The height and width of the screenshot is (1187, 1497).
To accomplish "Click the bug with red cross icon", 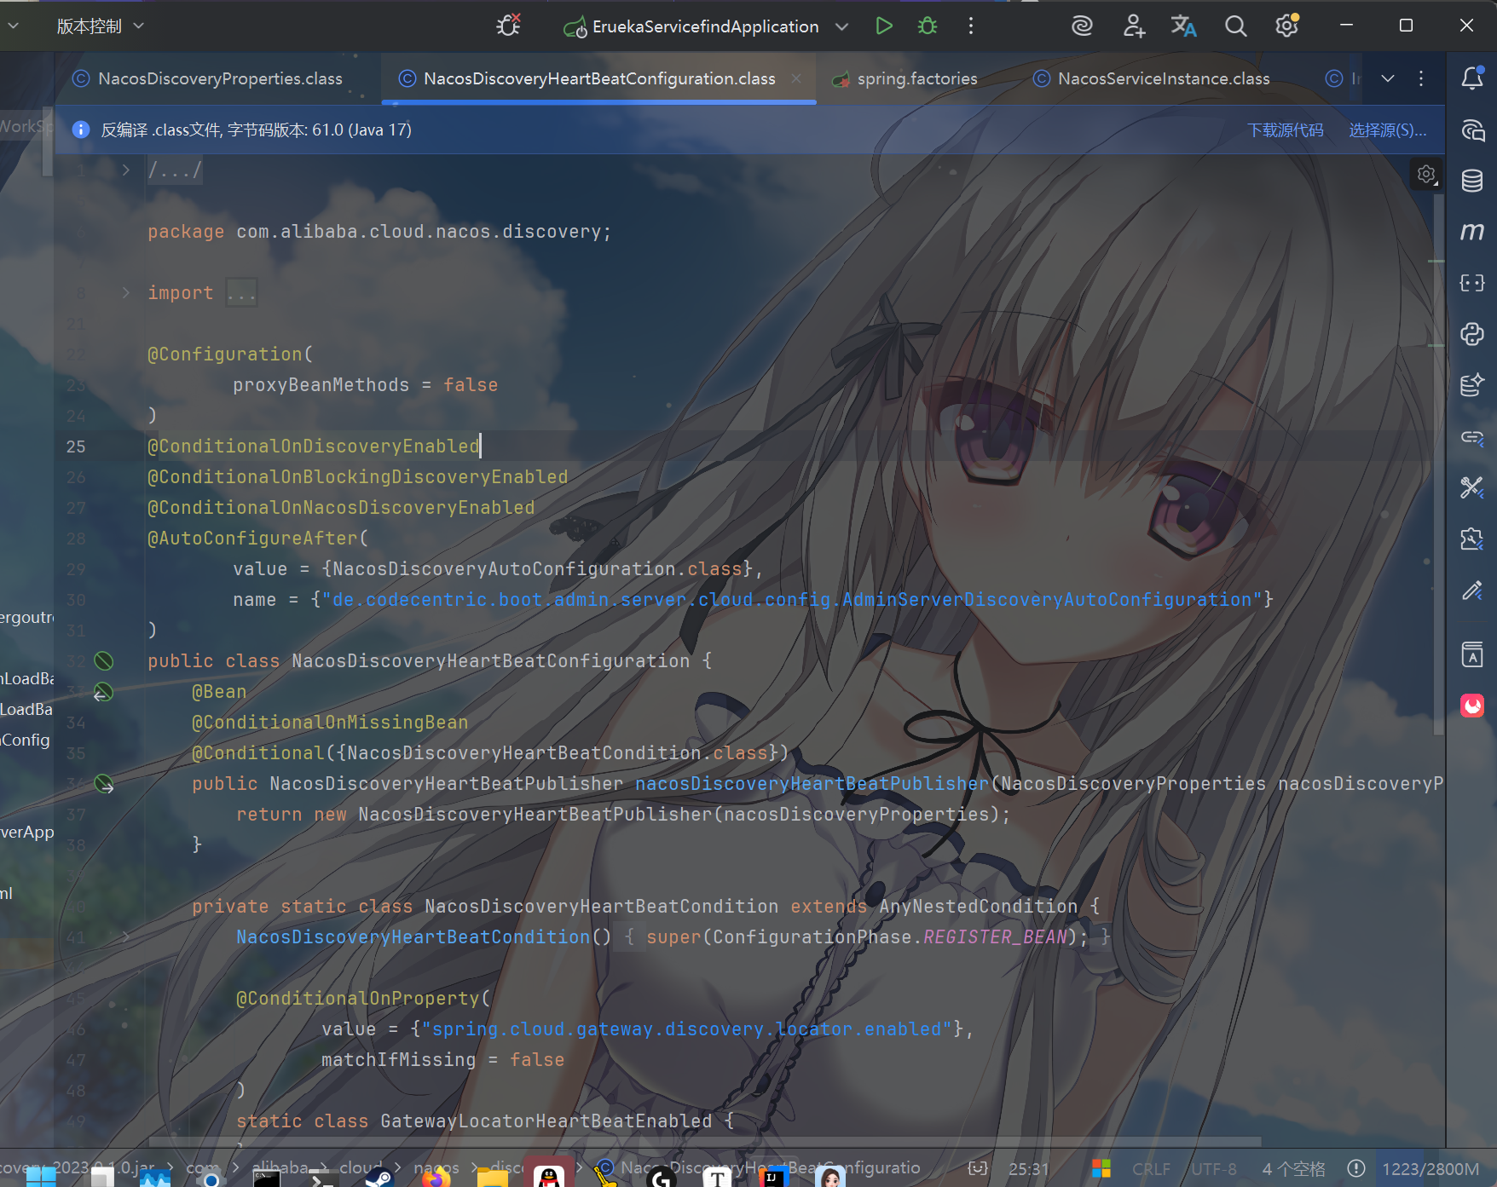I will 509,26.
